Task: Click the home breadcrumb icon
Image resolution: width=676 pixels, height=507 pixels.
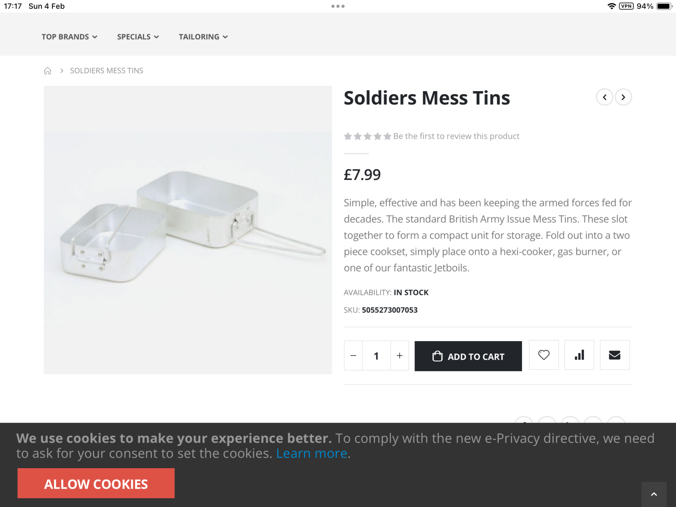Action: pos(48,71)
